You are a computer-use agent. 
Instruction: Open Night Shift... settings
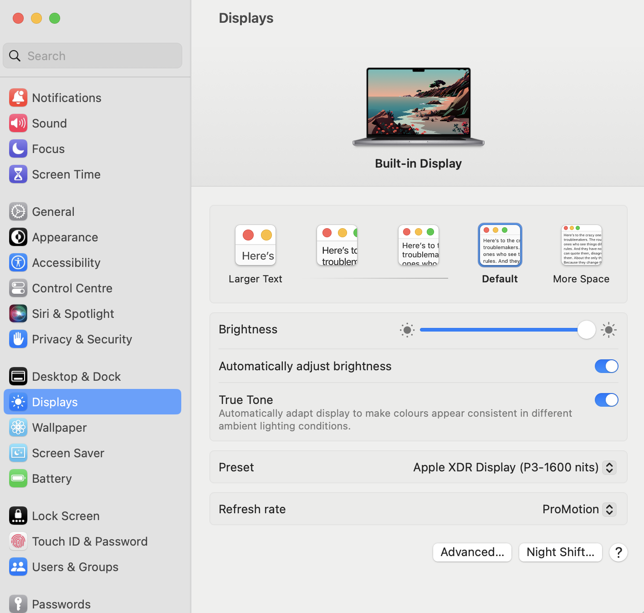point(561,552)
